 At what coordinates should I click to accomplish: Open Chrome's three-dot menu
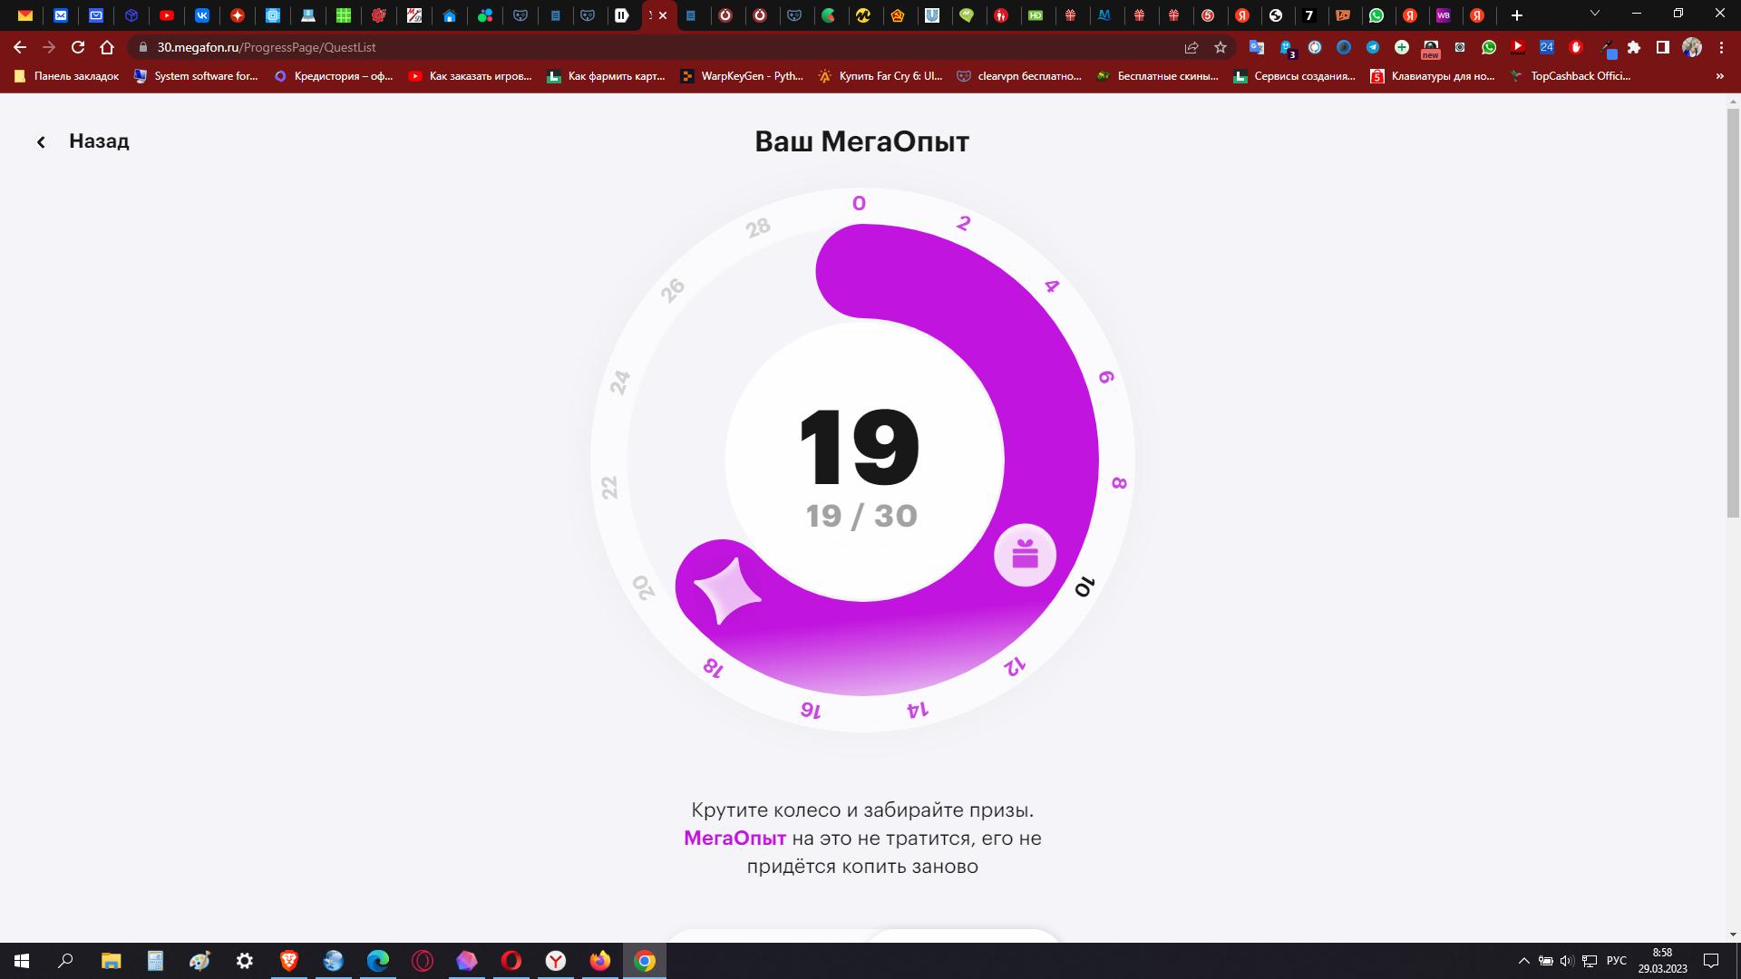(x=1721, y=47)
